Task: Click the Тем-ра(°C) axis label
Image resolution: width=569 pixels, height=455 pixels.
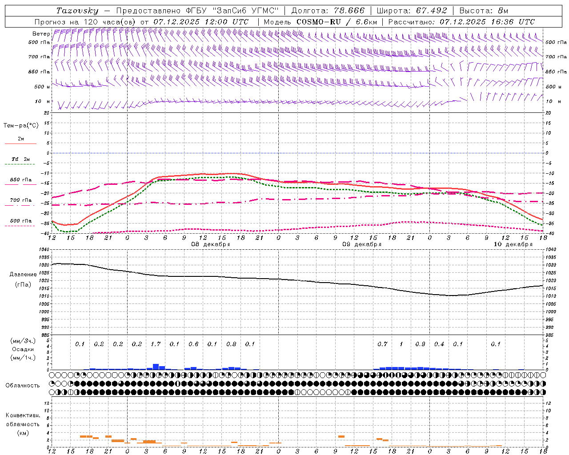Action: click(x=21, y=126)
